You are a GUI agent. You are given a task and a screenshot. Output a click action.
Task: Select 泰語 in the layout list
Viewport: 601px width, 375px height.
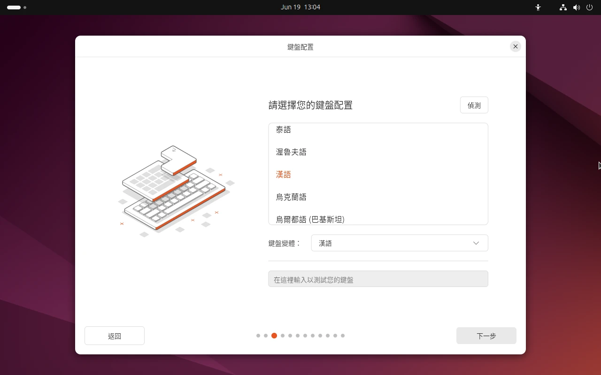tap(378, 130)
